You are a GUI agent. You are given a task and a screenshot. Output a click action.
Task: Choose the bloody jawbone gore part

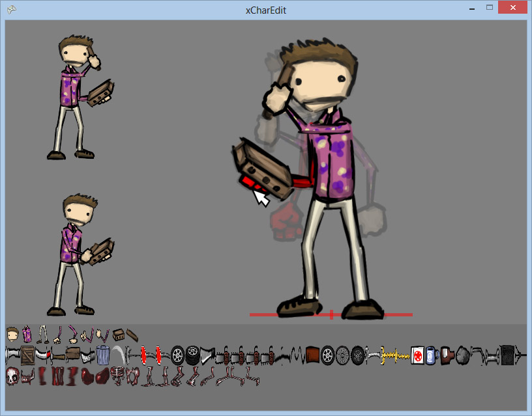(28, 376)
